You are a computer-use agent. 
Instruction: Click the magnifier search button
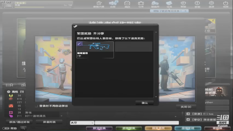click(23, 128)
